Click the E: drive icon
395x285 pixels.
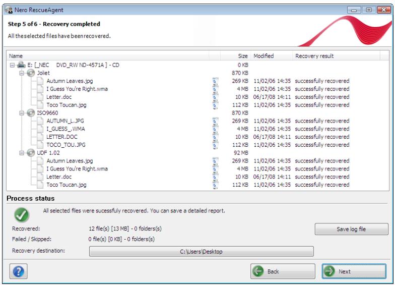21,65
